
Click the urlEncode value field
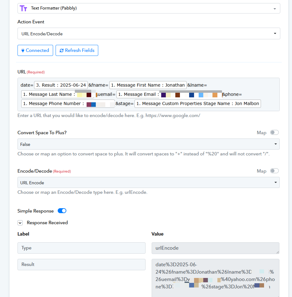215,248
